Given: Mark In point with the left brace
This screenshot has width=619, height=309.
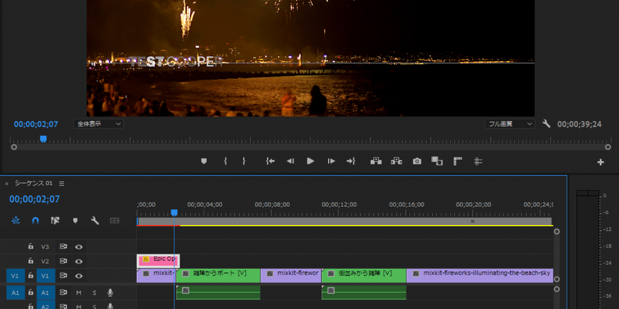Looking at the screenshot, I should [x=225, y=161].
